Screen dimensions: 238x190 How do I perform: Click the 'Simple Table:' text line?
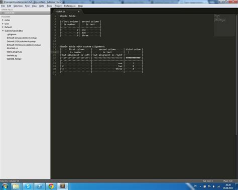click(68, 16)
